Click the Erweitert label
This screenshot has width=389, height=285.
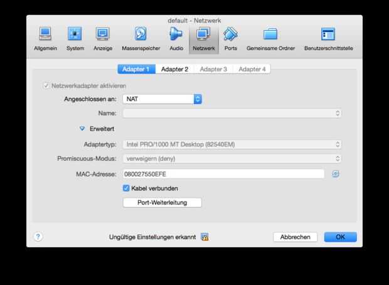point(102,129)
